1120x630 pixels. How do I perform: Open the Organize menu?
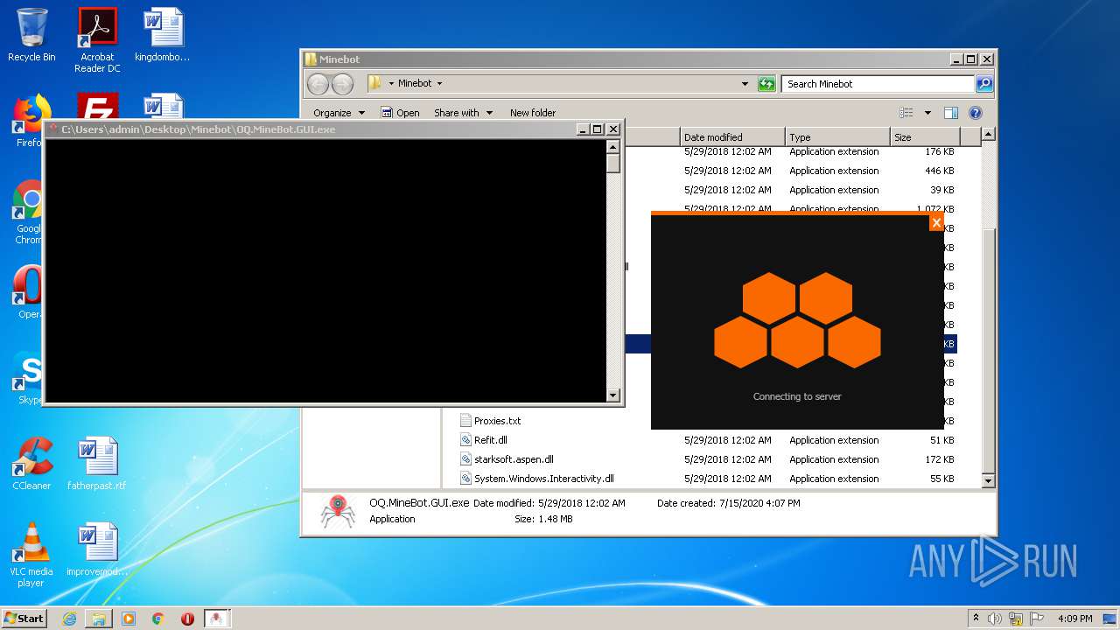pos(339,113)
